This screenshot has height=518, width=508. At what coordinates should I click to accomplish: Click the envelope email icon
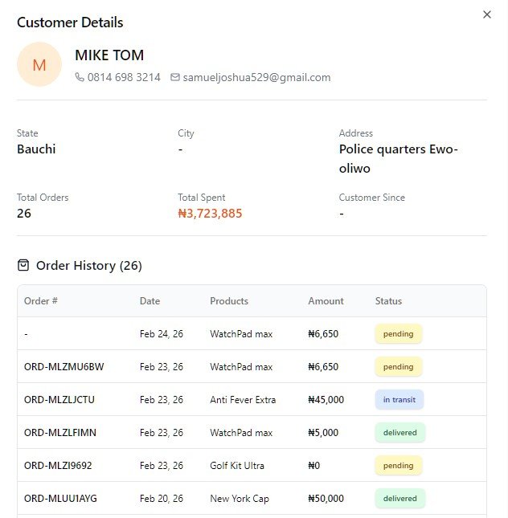(175, 78)
